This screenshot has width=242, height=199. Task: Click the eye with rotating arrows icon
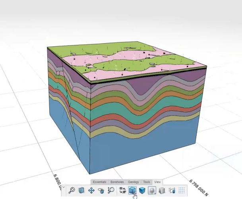point(123,191)
